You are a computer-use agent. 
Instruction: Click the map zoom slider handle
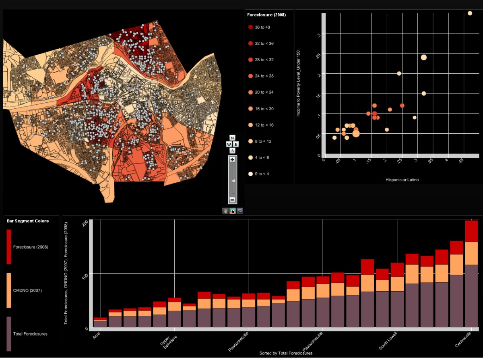tap(233, 181)
